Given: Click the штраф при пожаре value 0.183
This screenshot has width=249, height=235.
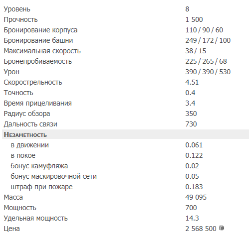Looking at the screenshot, I should 194,187.
